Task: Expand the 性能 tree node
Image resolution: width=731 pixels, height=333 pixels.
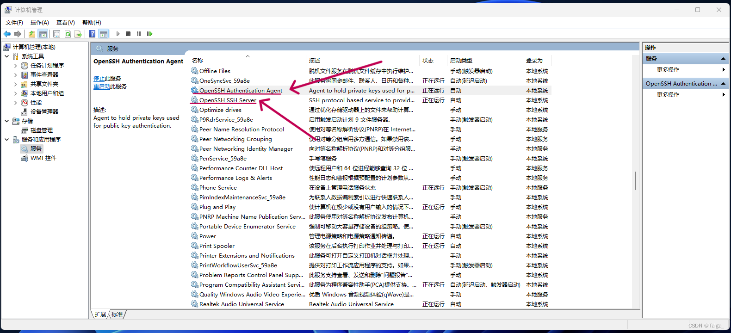Action: pos(16,103)
